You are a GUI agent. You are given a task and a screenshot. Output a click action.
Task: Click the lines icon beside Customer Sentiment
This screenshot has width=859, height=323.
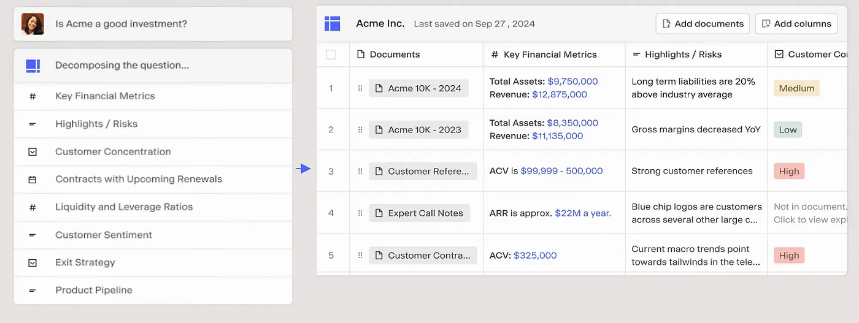click(x=33, y=235)
